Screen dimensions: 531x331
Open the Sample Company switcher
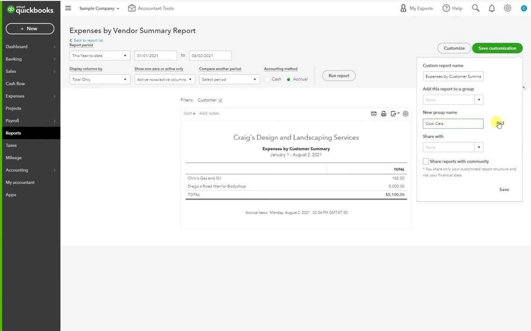[x=99, y=8]
